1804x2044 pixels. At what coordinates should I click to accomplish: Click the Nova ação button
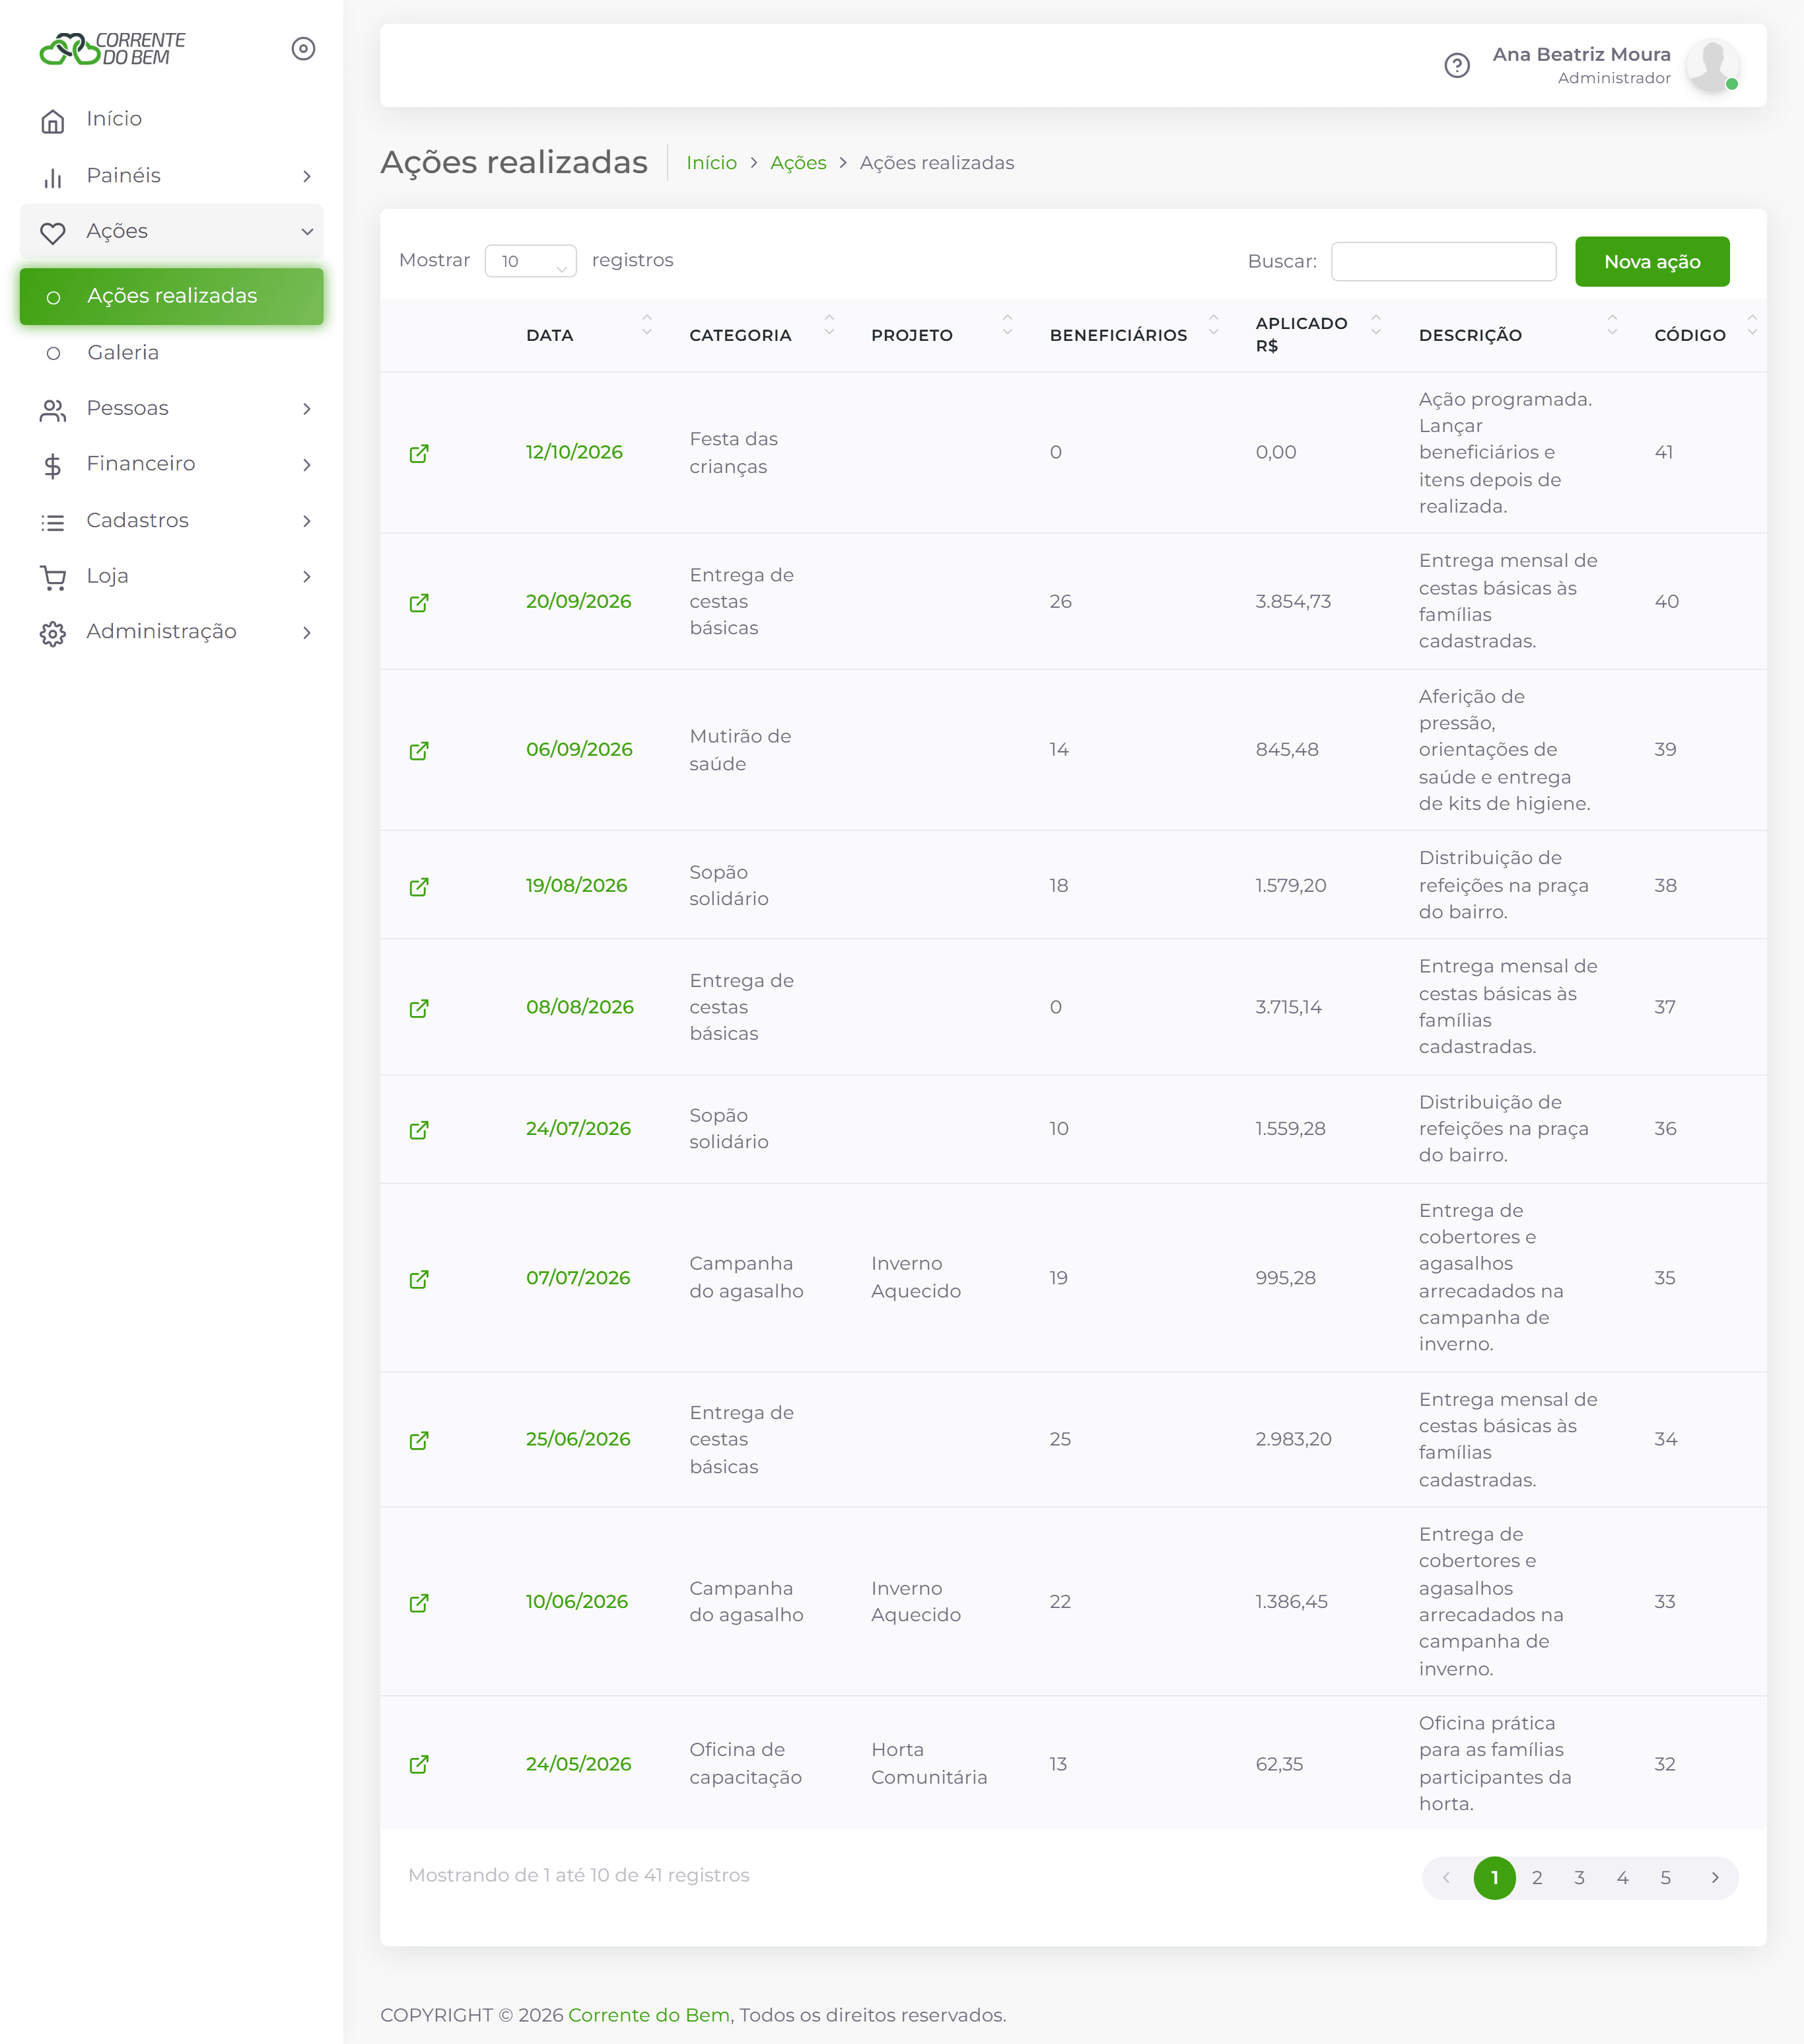pyautogui.click(x=1651, y=262)
